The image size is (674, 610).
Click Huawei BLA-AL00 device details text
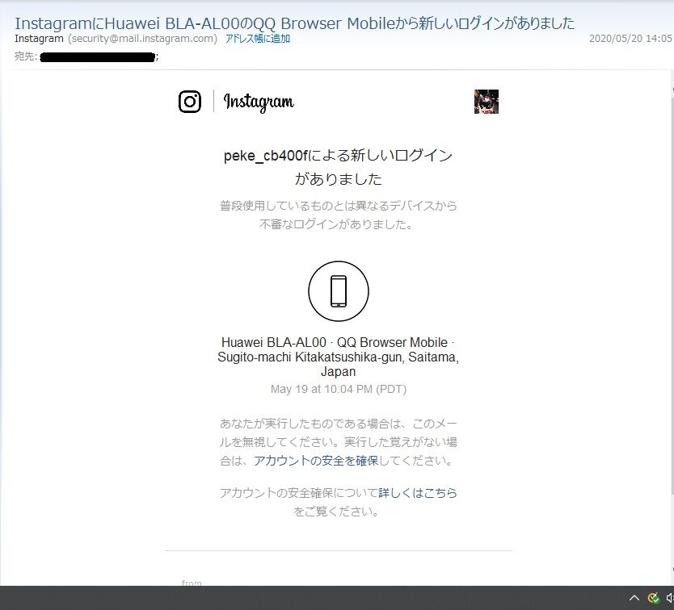tap(339, 357)
